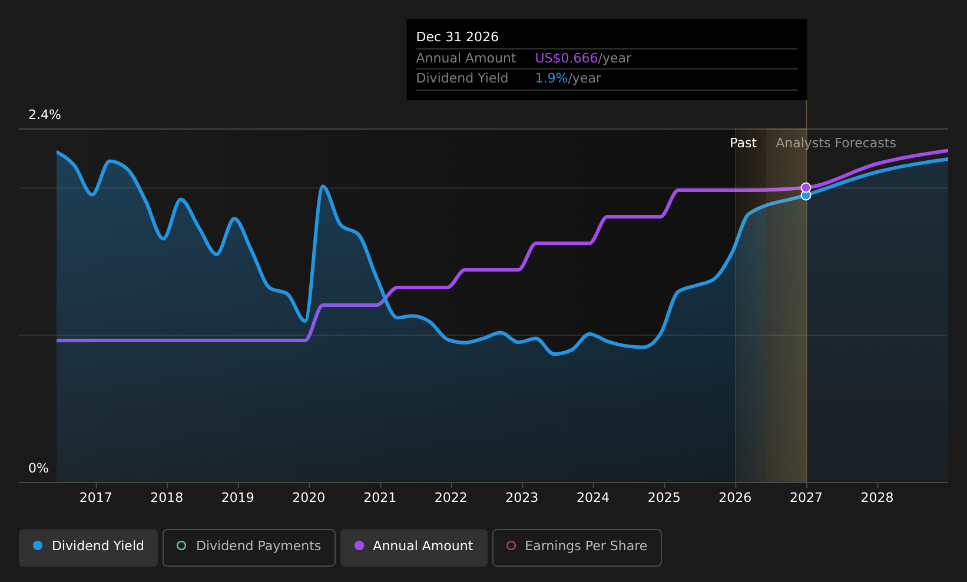The height and width of the screenshot is (582, 967).
Task: Click the purple Annual Amount marker at 2027
Action: 806,187
